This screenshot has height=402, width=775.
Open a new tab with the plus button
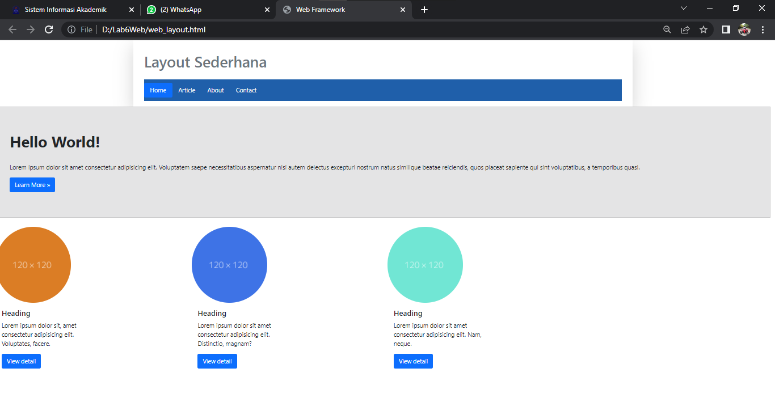(x=424, y=10)
